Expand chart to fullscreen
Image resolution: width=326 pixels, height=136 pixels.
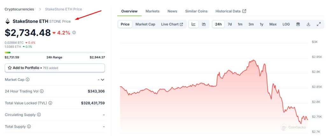(x=318, y=24)
